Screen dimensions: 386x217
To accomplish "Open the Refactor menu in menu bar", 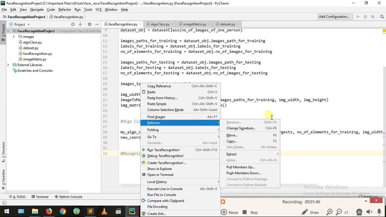I will [x=65, y=10].
